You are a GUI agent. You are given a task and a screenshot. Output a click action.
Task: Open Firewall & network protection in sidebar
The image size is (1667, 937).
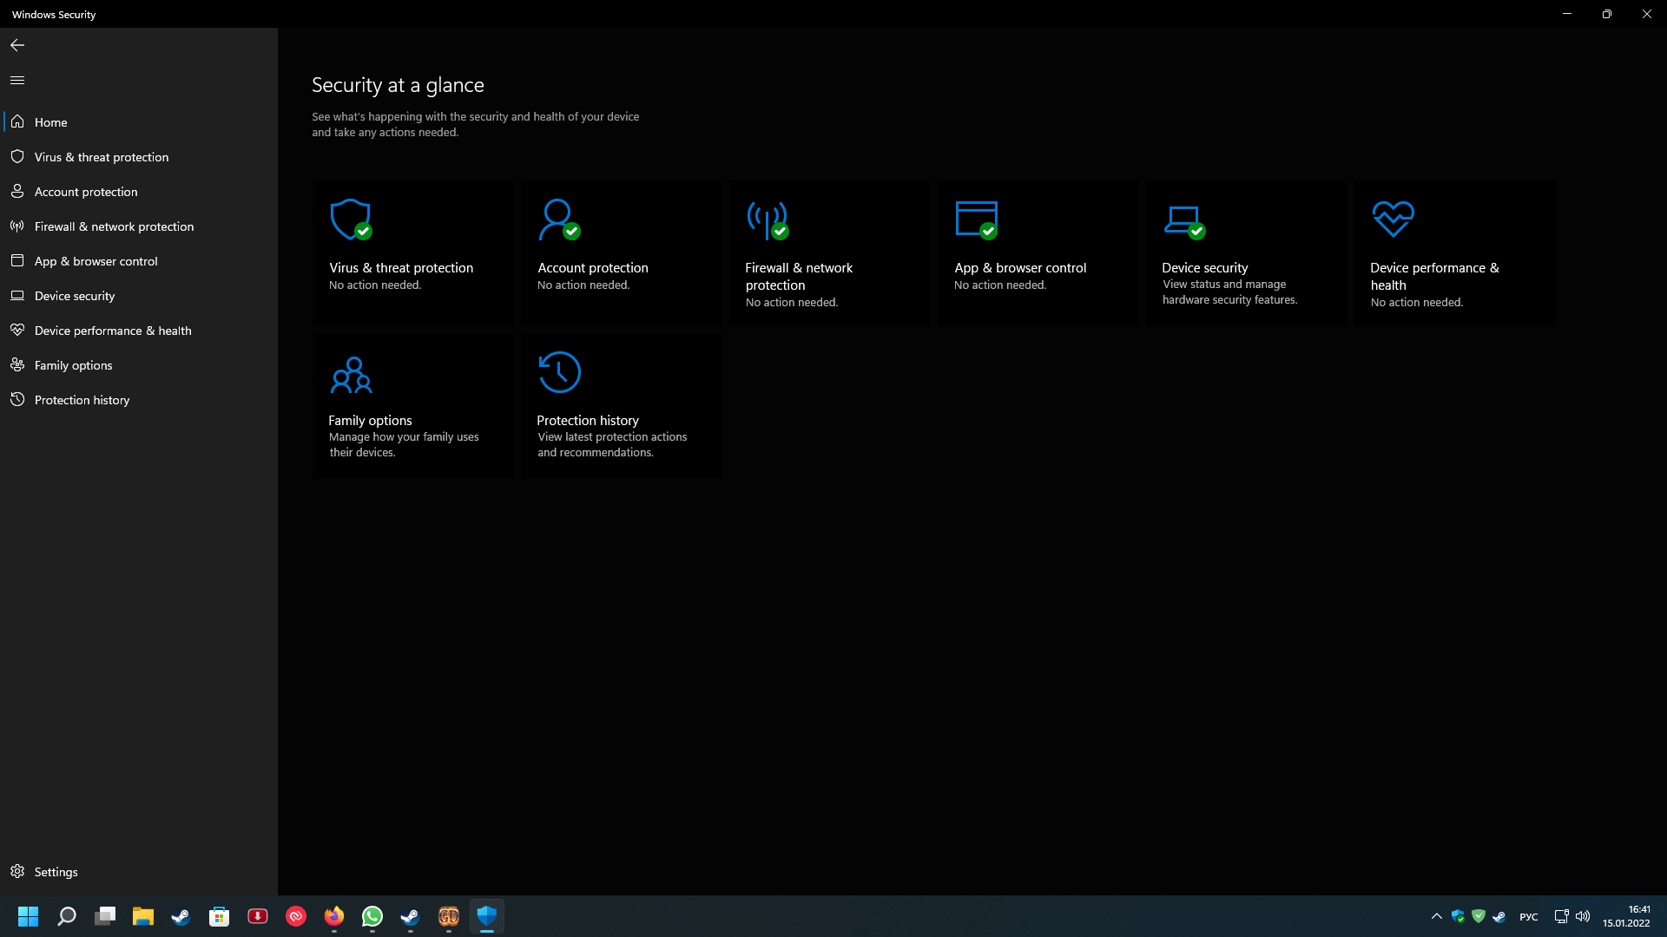pos(139,226)
